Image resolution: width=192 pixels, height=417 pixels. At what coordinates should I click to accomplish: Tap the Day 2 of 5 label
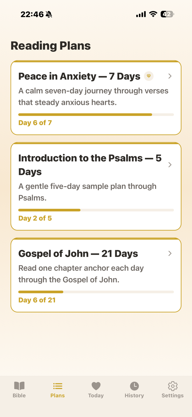pos(35,218)
